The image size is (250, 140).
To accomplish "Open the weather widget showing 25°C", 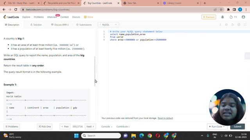I will (x=12, y=136).
